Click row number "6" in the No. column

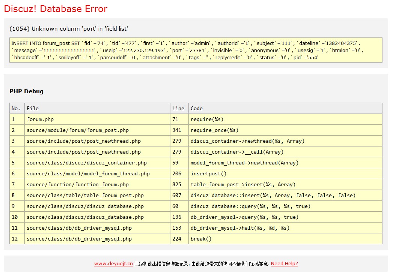(17, 173)
